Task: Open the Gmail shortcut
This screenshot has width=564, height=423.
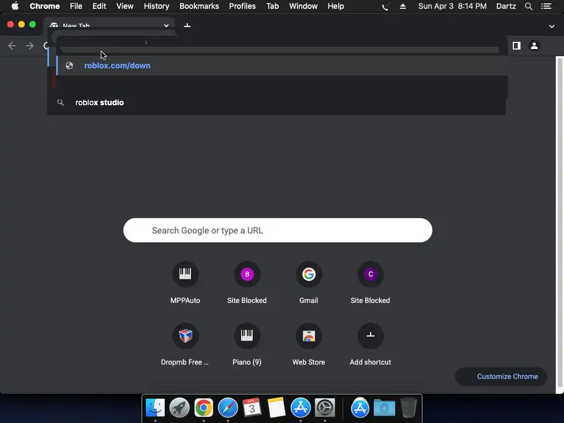Action: pos(308,283)
